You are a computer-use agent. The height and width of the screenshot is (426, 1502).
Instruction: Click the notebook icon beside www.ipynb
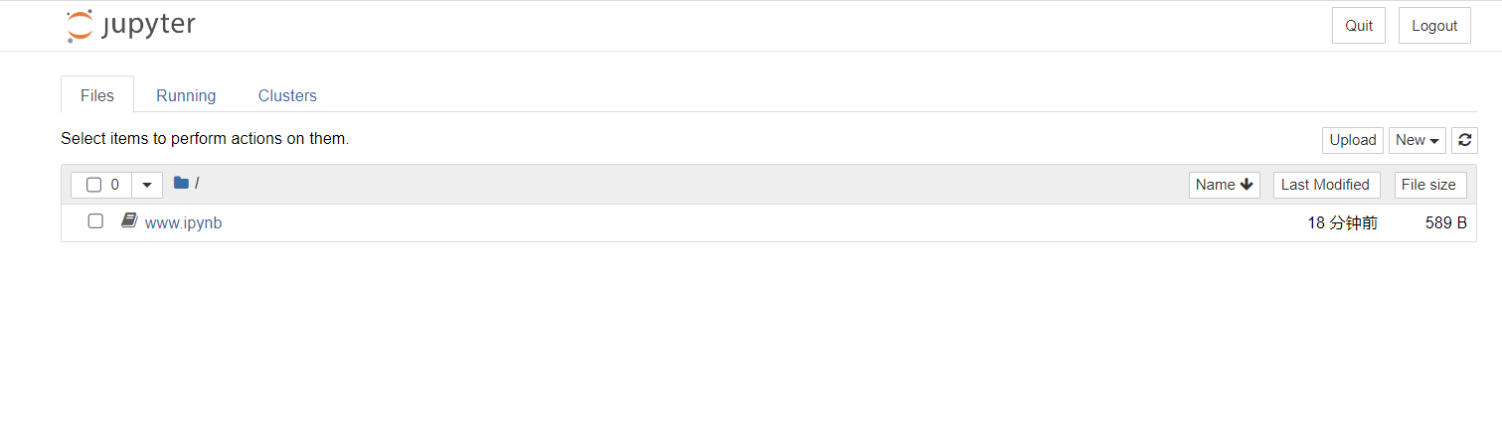click(129, 220)
